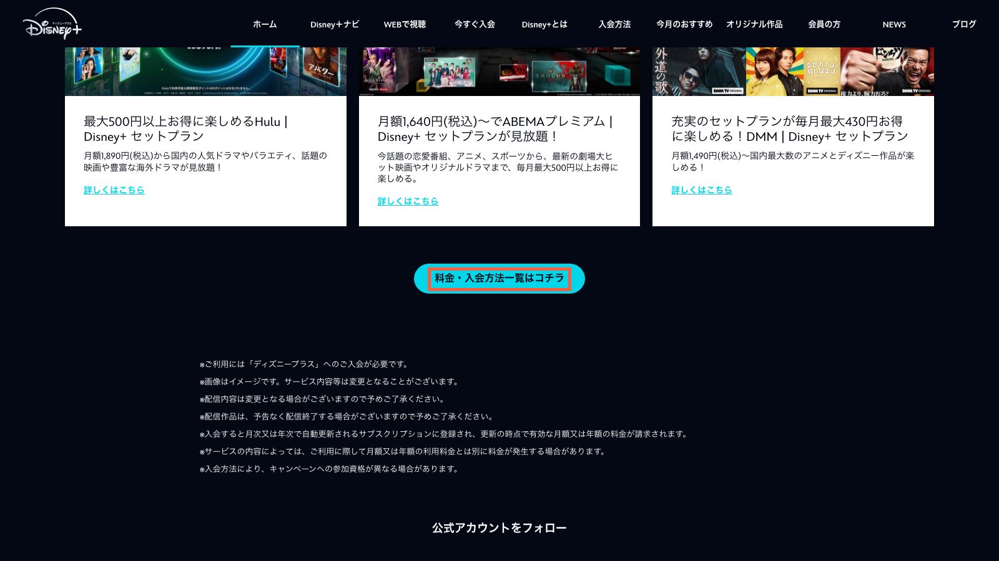Click the ABEMAプレミアム plan heading
Viewport: 999px width, 561px height.
(495, 129)
